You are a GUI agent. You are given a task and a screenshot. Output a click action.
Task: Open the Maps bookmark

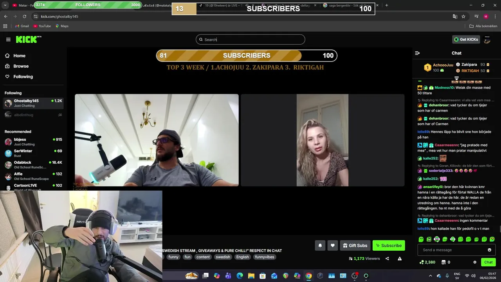pos(62,26)
